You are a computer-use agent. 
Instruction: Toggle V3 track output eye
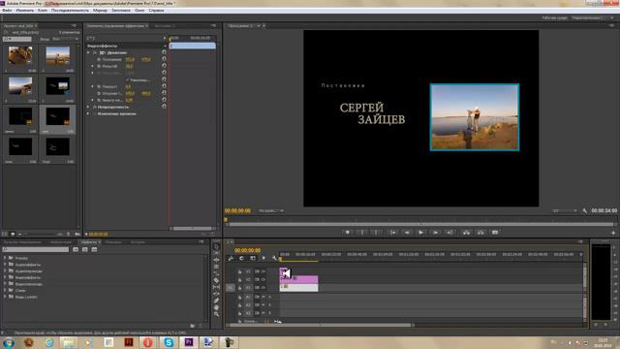coord(263,271)
